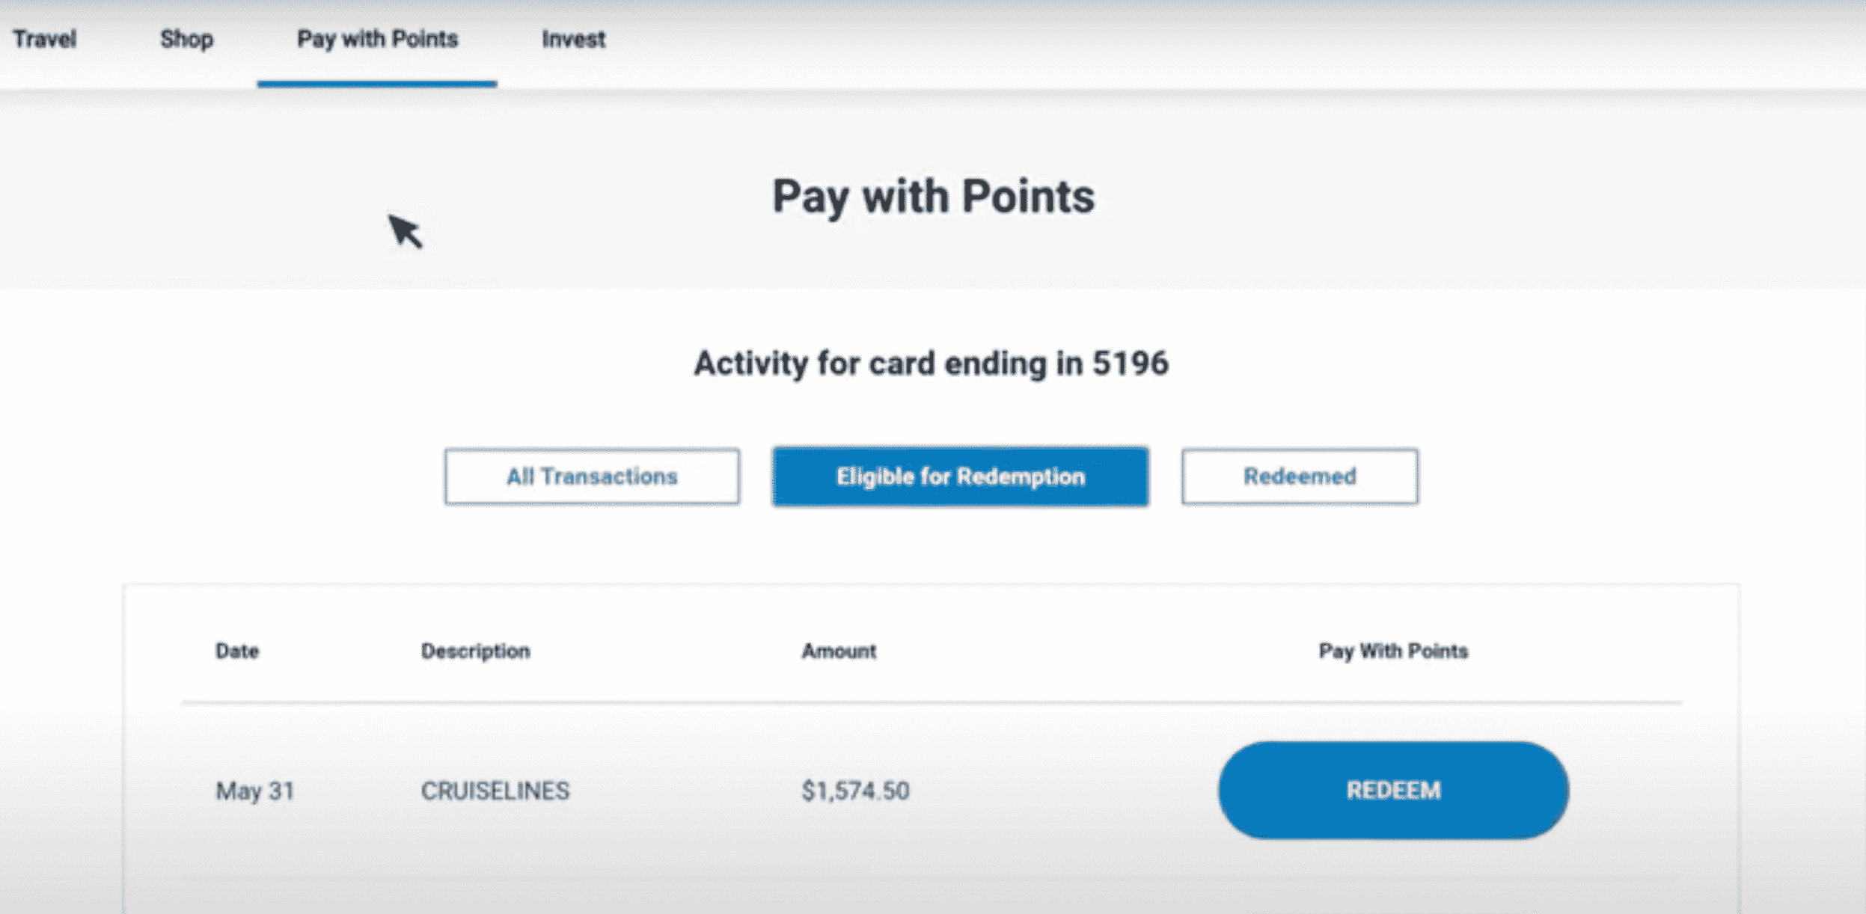Click the card ending 5196 heading

[x=932, y=364]
